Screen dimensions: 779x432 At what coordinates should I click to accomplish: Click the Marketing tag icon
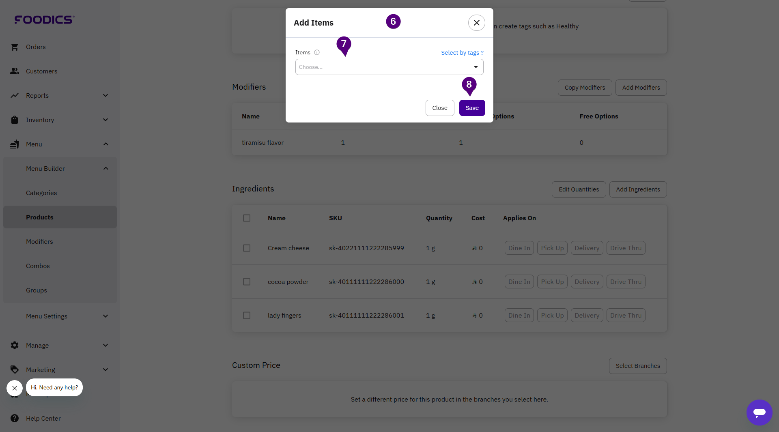pyautogui.click(x=15, y=370)
